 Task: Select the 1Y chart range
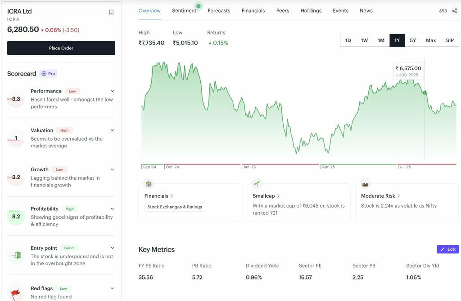(397, 40)
